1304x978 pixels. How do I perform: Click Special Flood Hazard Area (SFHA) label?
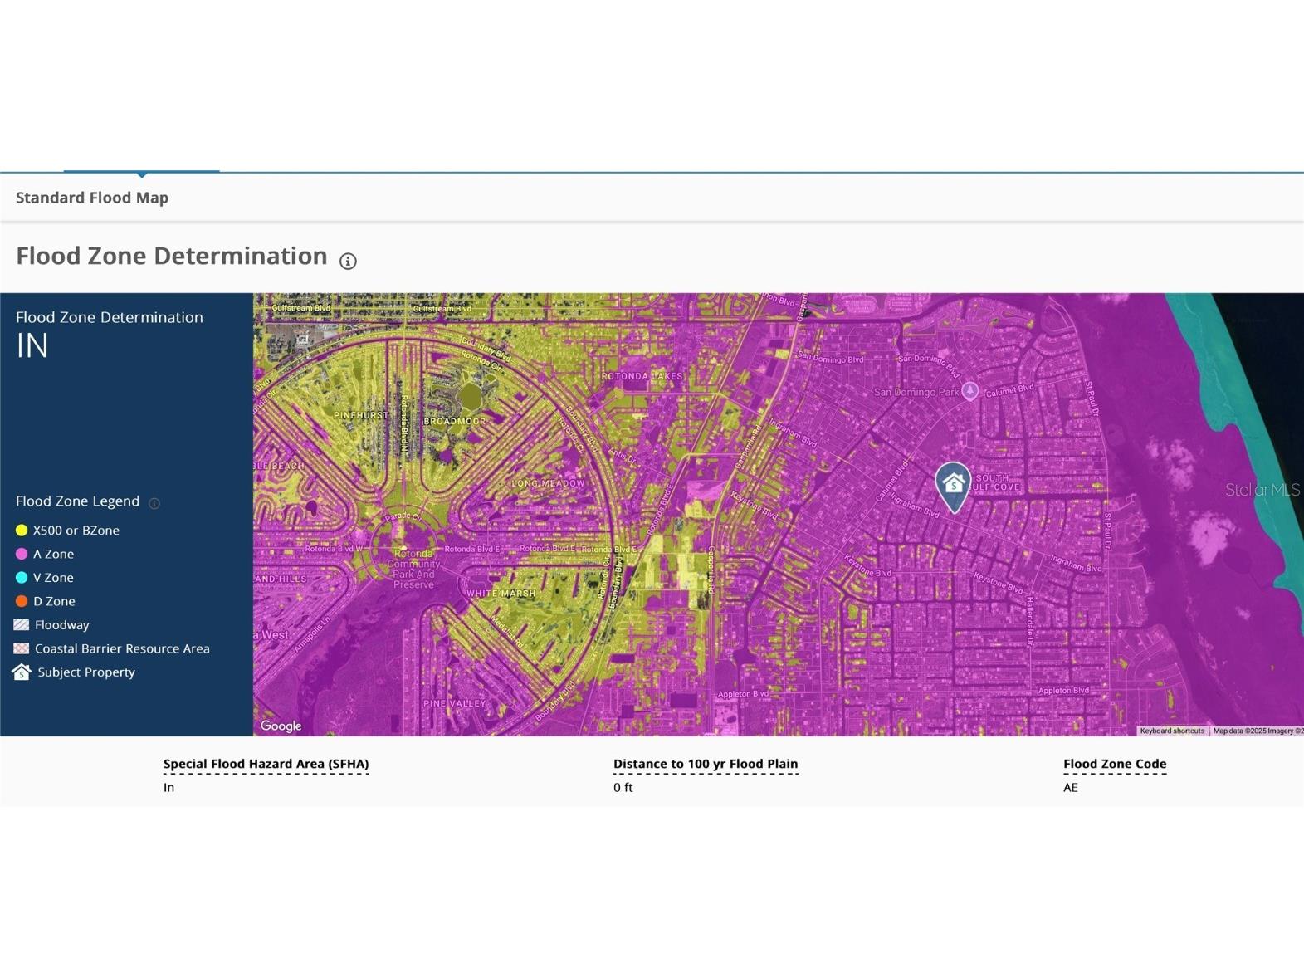[x=266, y=764]
